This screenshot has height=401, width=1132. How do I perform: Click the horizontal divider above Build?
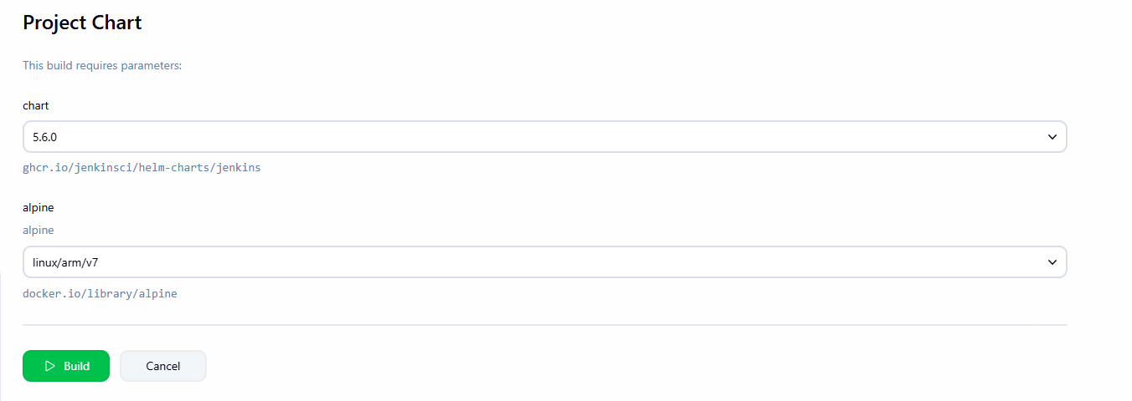(x=544, y=324)
